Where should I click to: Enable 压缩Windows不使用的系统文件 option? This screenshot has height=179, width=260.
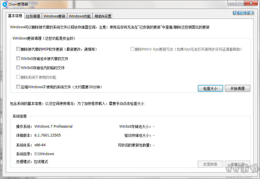[18, 87]
